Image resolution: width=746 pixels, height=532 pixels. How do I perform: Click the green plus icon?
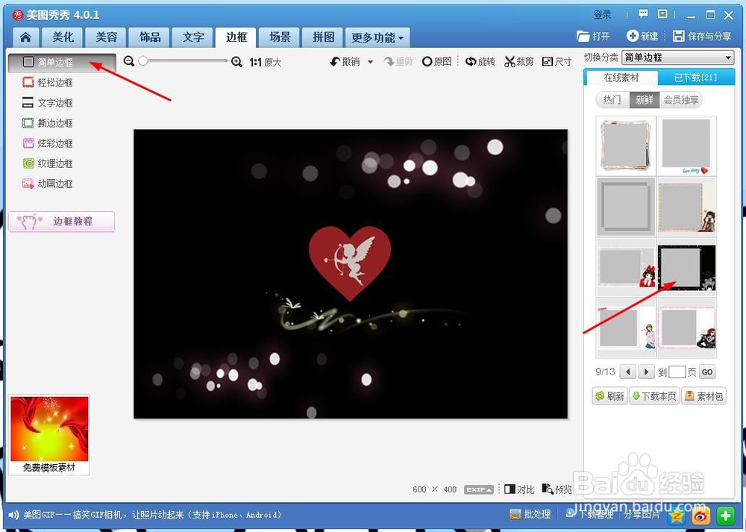pyautogui.click(x=725, y=516)
